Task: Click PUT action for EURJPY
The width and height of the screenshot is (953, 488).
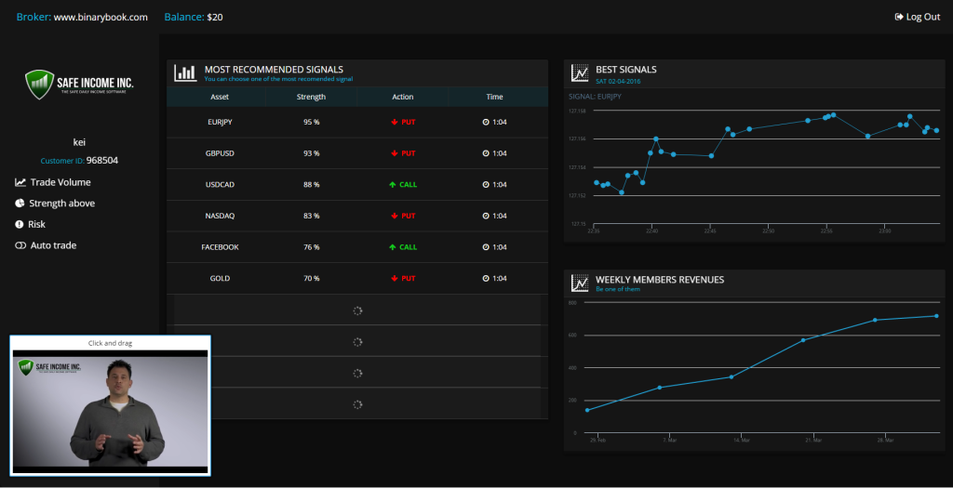Action: point(403,122)
